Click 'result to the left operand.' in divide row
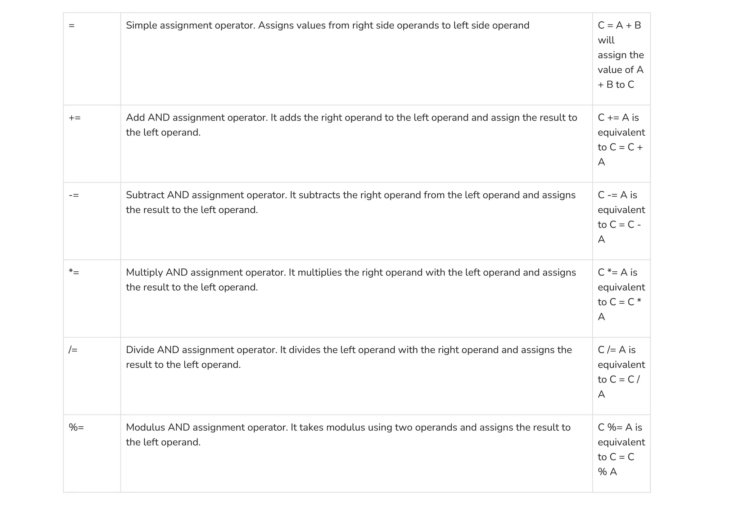This screenshot has width=737, height=521. 183,365
